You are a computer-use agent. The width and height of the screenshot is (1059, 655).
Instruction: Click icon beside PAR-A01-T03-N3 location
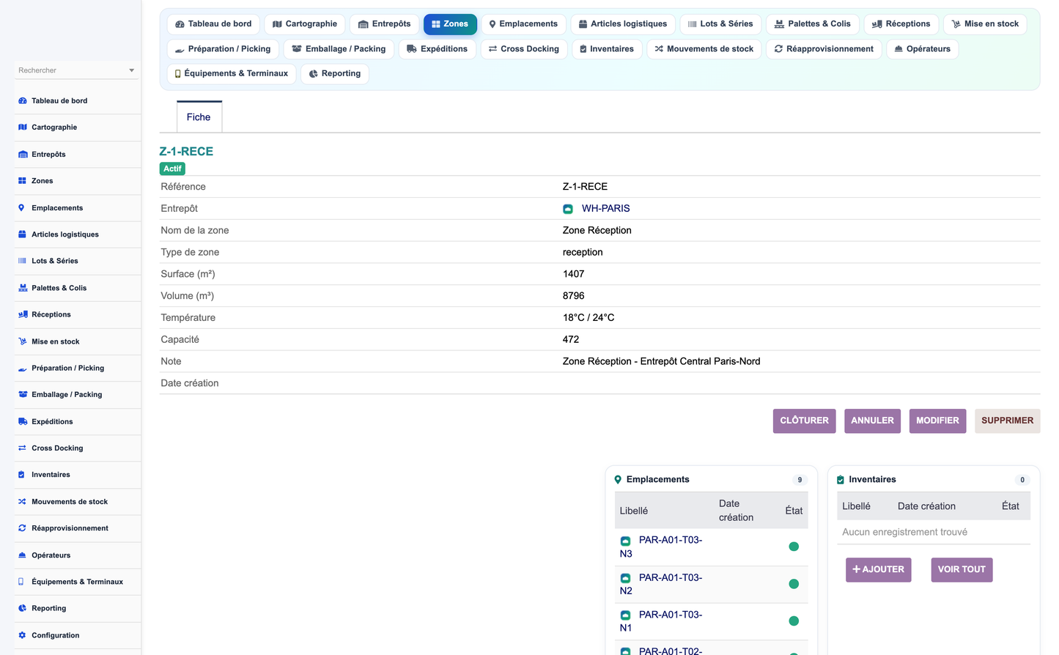[626, 541]
